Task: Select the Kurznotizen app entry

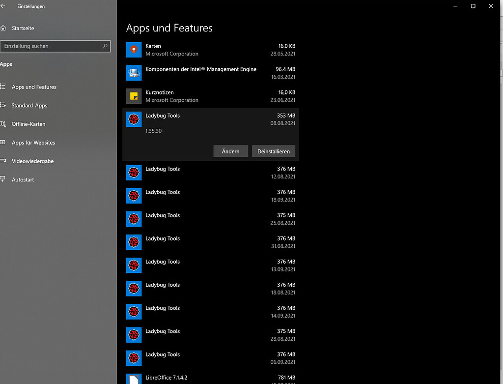Action: 211,96
